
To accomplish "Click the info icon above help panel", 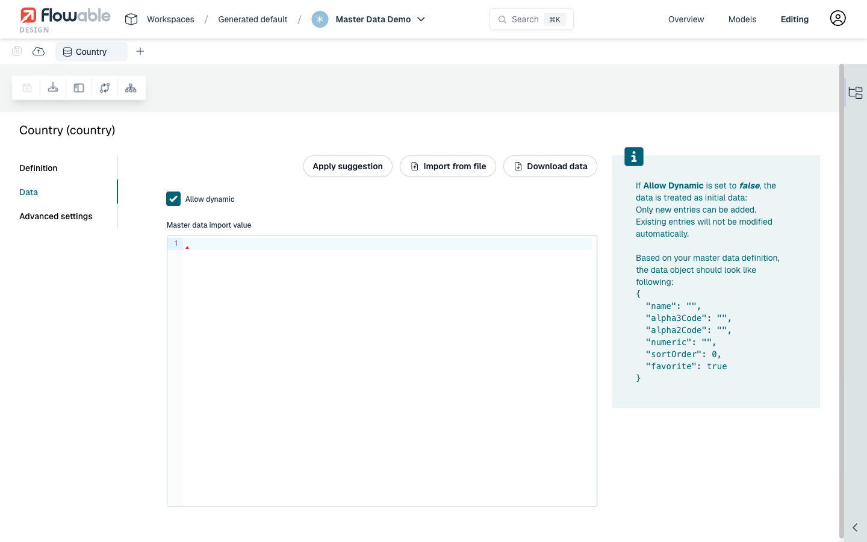I will [x=633, y=157].
